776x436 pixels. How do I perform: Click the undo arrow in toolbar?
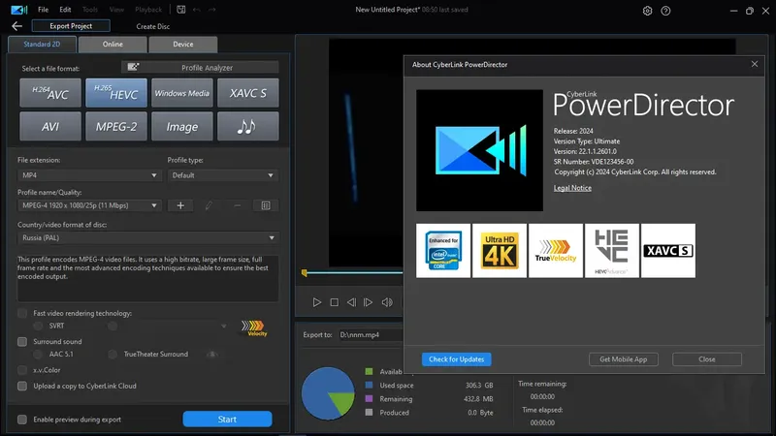pos(197,10)
